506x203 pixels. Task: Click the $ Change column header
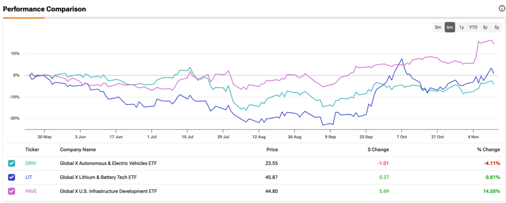pos(378,150)
